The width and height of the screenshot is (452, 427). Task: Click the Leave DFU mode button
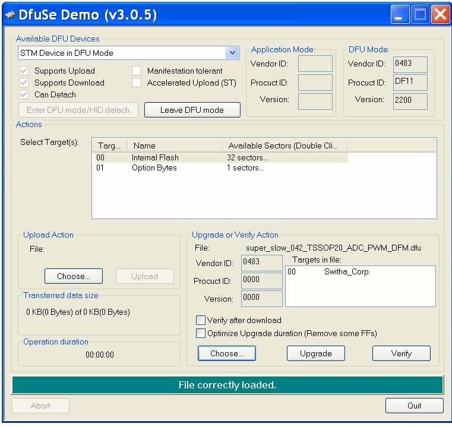click(x=192, y=110)
